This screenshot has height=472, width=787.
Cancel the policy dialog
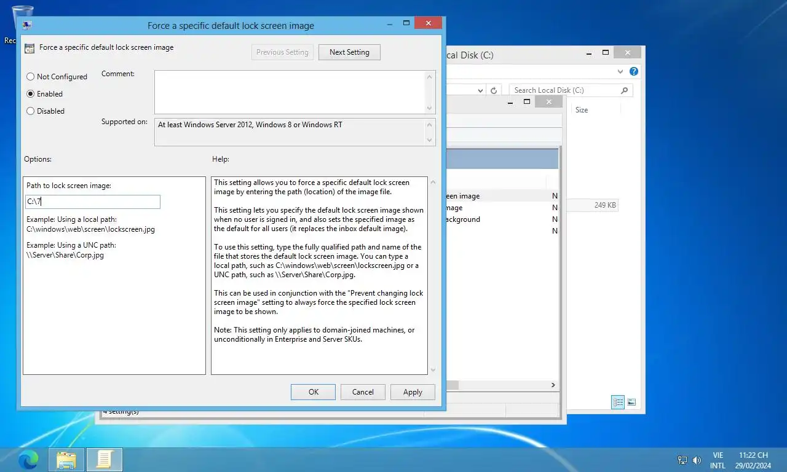tap(363, 392)
